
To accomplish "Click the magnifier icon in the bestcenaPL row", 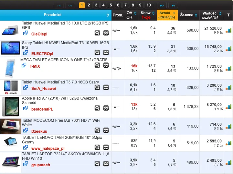I will (97, 108).
